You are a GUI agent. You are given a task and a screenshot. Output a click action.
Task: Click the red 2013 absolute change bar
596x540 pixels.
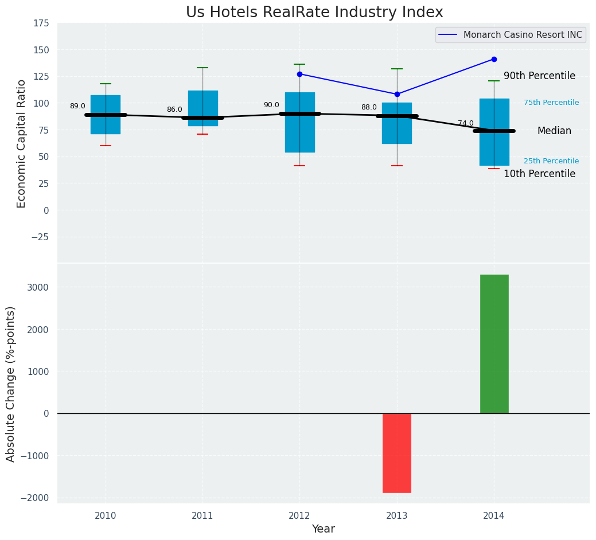tap(397, 453)
